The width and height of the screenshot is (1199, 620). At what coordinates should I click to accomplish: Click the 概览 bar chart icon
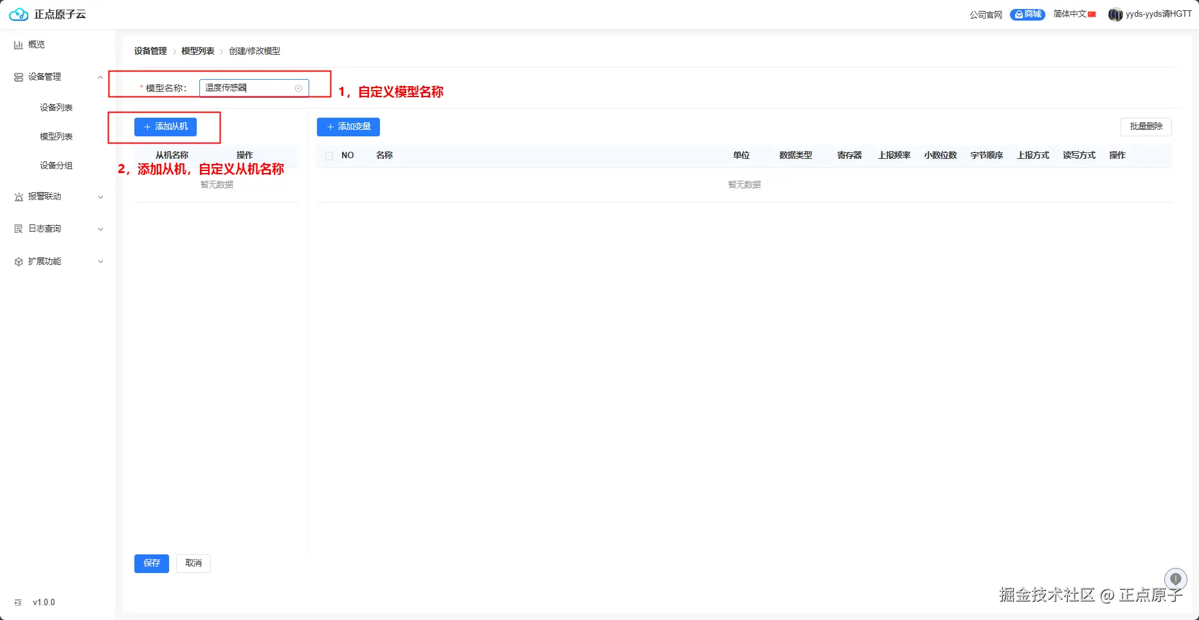pos(19,45)
